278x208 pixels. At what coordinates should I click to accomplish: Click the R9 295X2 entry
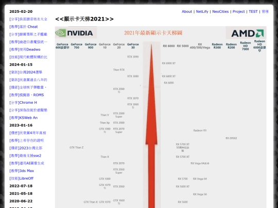point(231,138)
